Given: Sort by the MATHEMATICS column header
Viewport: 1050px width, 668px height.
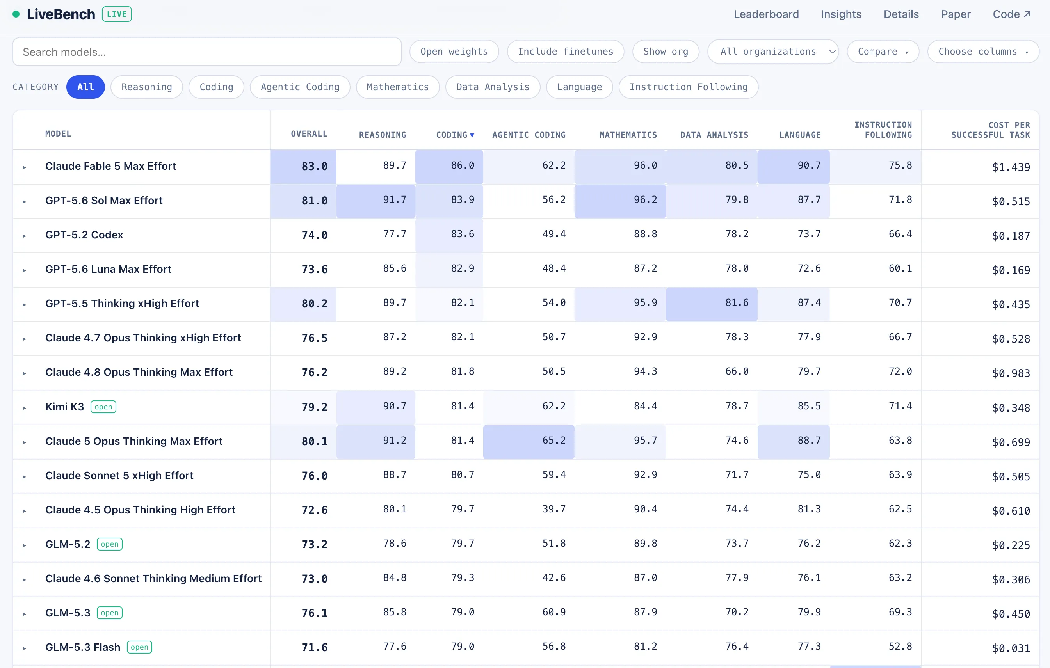Looking at the screenshot, I should tap(628, 135).
